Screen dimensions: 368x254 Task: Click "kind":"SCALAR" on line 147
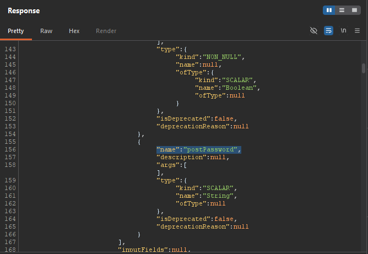(224, 80)
